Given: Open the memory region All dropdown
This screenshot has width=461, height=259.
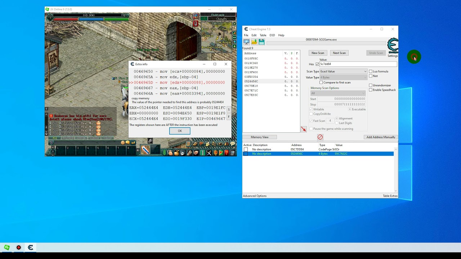Looking at the screenshot, I should pos(338,93).
